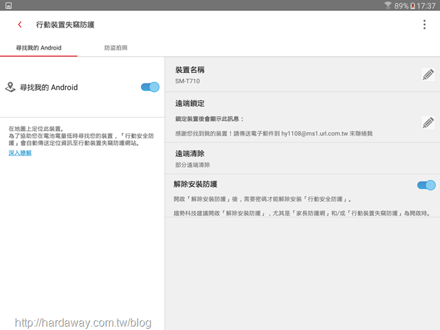Tap the battery indicator in status bar
Screen dimensions: 440x330
pos(412,5)
